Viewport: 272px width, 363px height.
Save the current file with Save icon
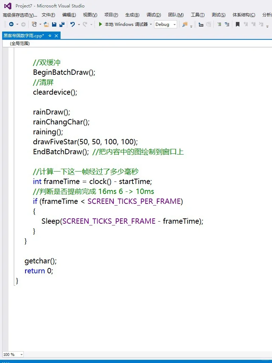tap(54, 24)
